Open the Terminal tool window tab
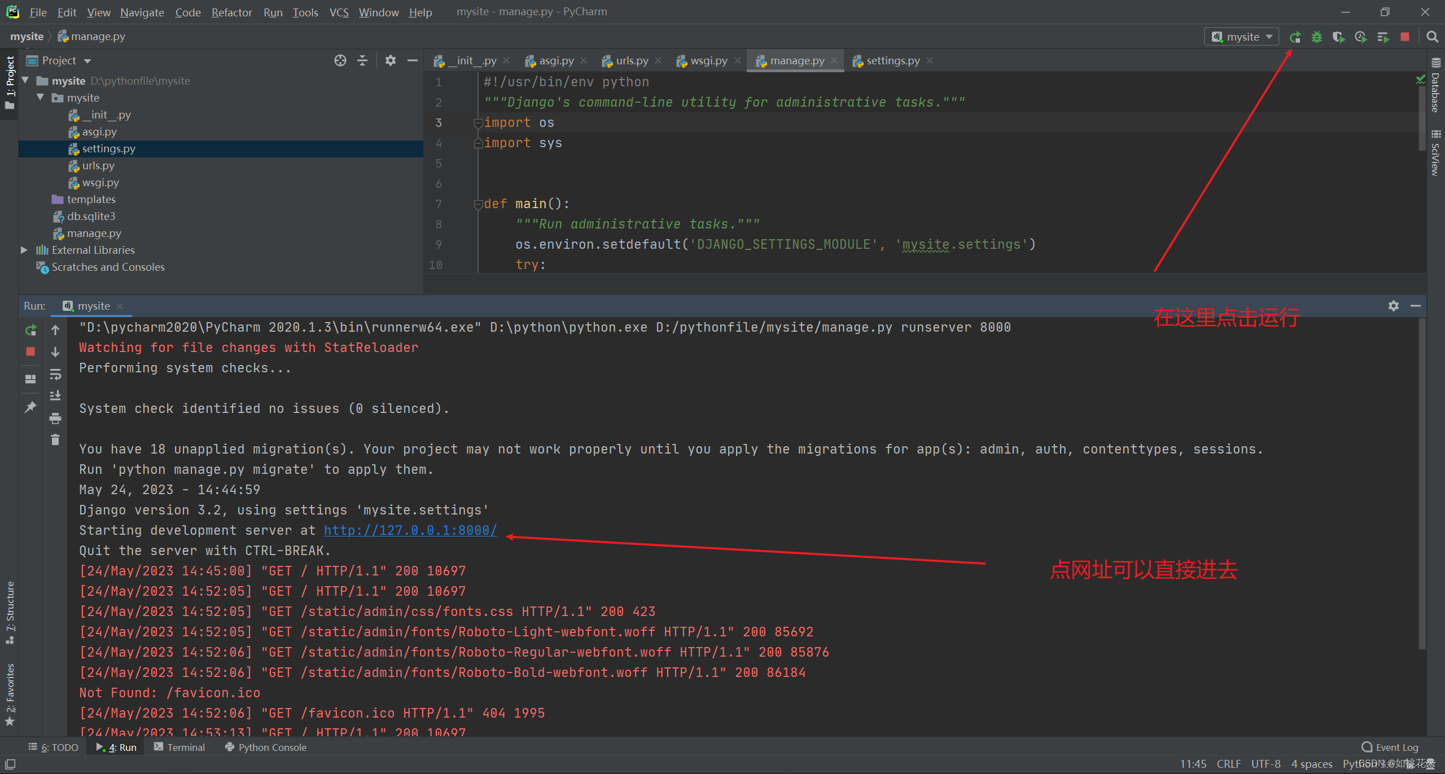The width and height of the screenshot is (1445, 774). point(179,747)
